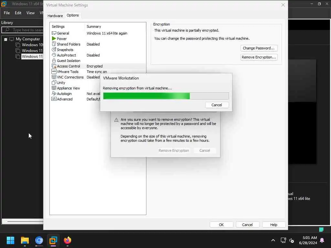
Task: Select the VNC Connections icon
Action: (54, 77)
